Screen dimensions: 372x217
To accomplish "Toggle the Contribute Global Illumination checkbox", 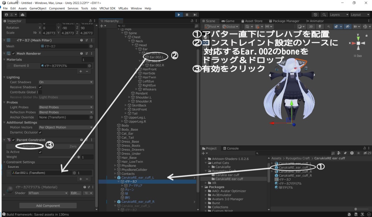I will point(40,92).
